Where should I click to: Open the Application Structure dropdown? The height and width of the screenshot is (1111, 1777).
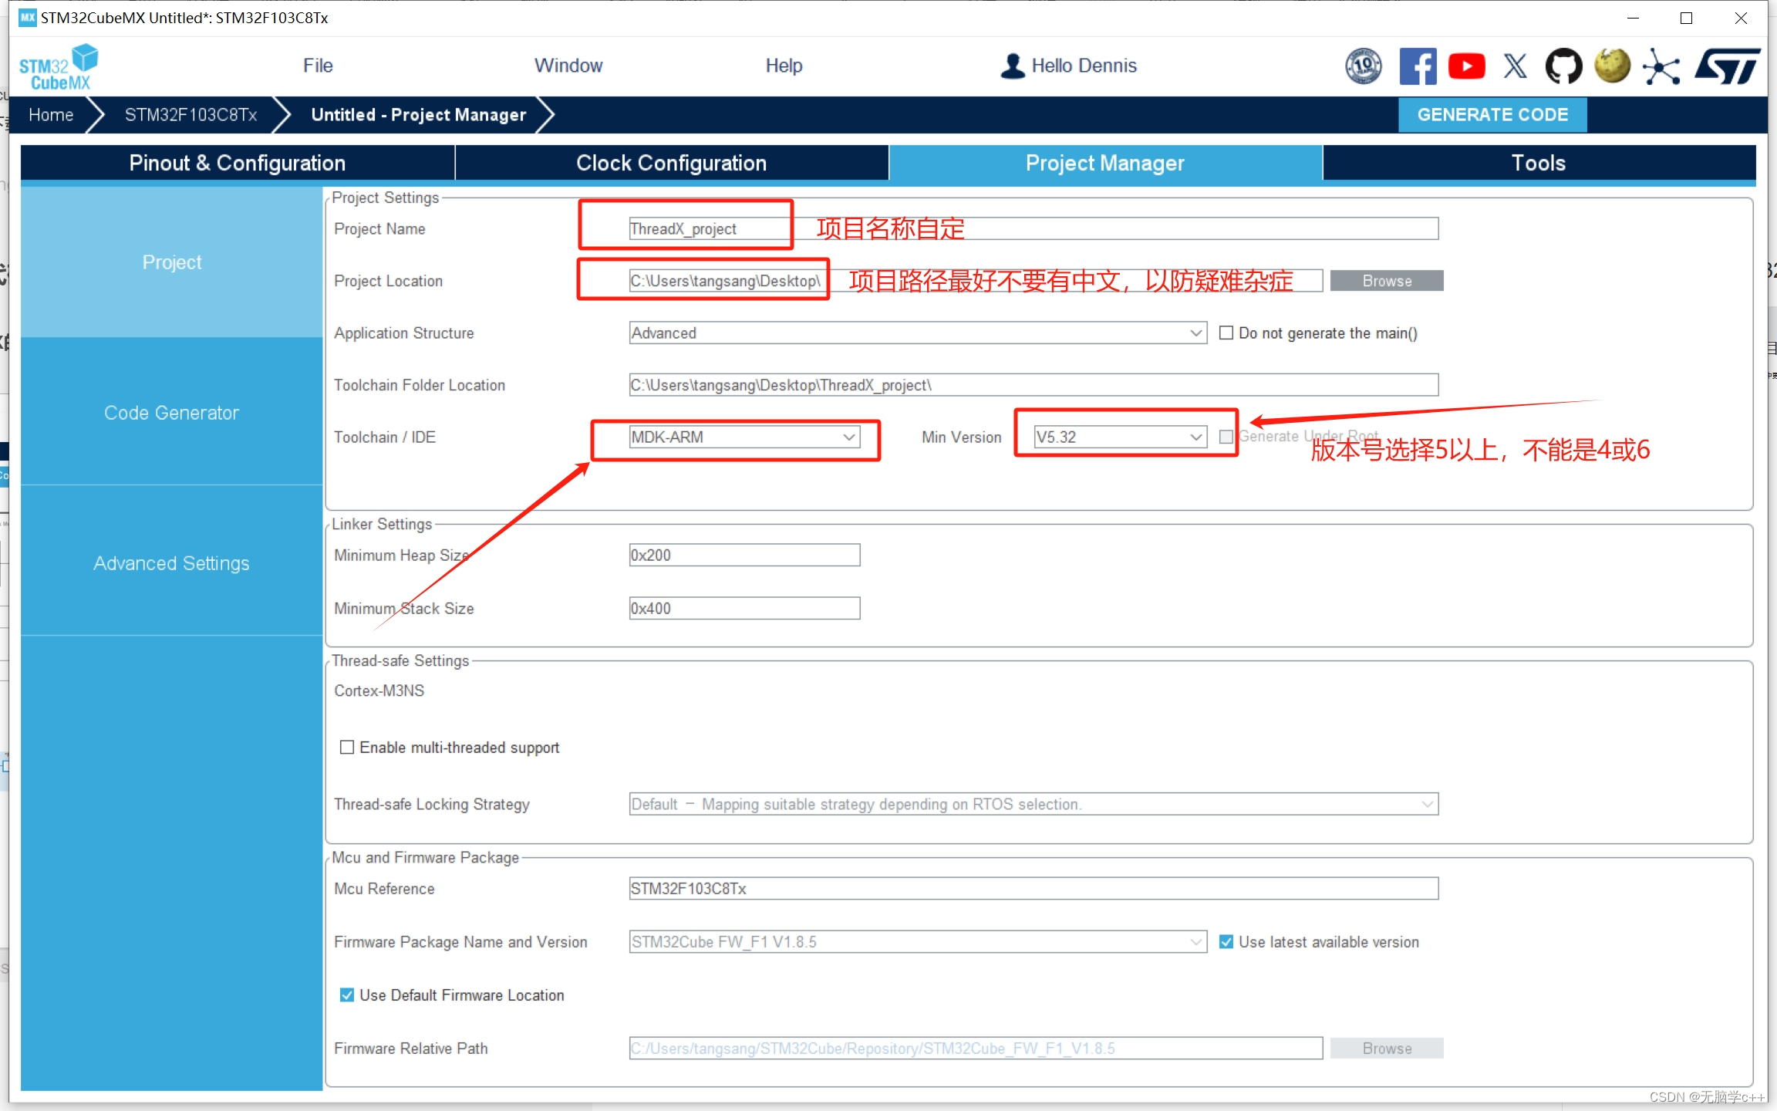coord(917,333)
